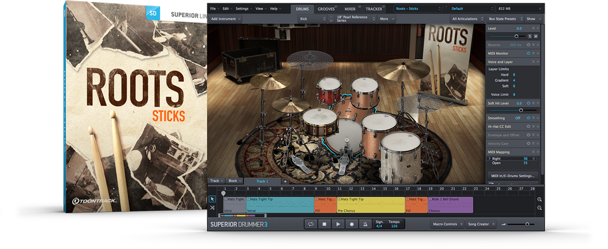The height and width of the screenshot is (249, 608).
Task: Zoom out on the song track timeline
Action: coord(539,208)
